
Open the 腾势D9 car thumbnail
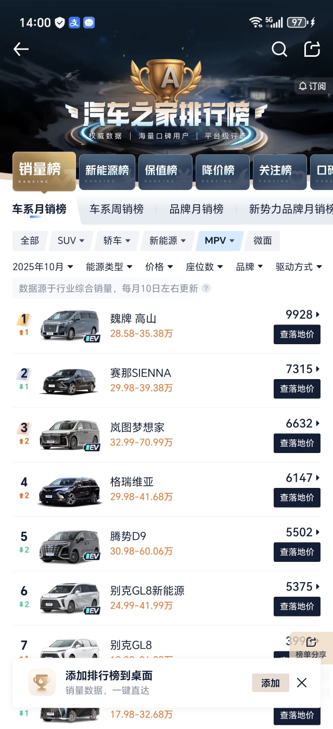(x=69, y=546)
